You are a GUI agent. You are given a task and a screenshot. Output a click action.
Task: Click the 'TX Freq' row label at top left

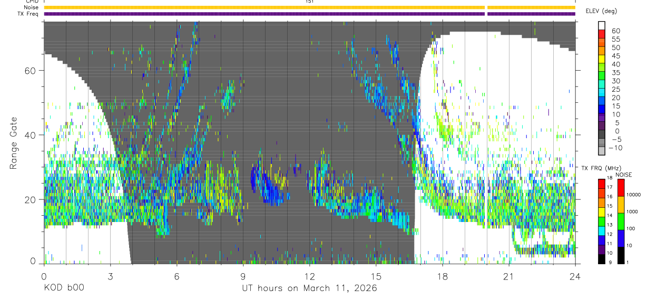(x=28, y=14)
